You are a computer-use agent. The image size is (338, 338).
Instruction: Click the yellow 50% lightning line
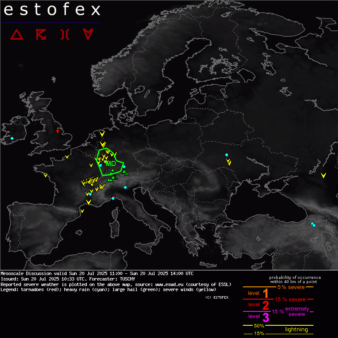click(278, 325)
